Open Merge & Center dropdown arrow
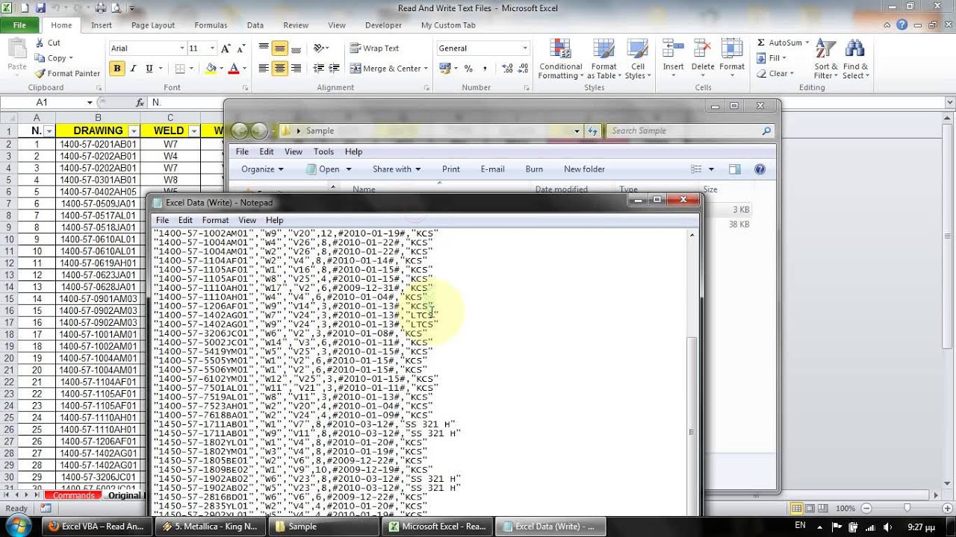 (x=426, y=69)
